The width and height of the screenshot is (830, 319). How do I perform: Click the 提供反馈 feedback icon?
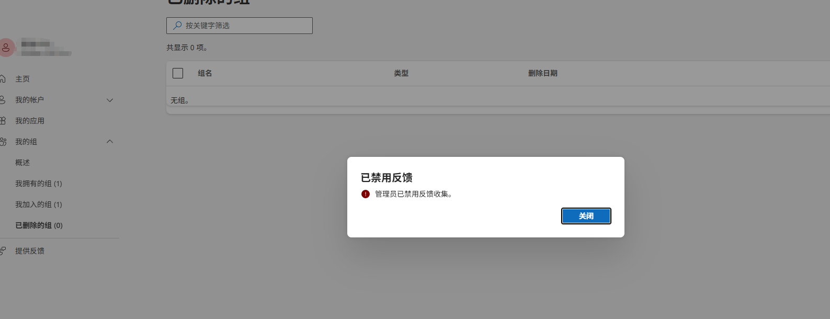(x=3, y=251)
